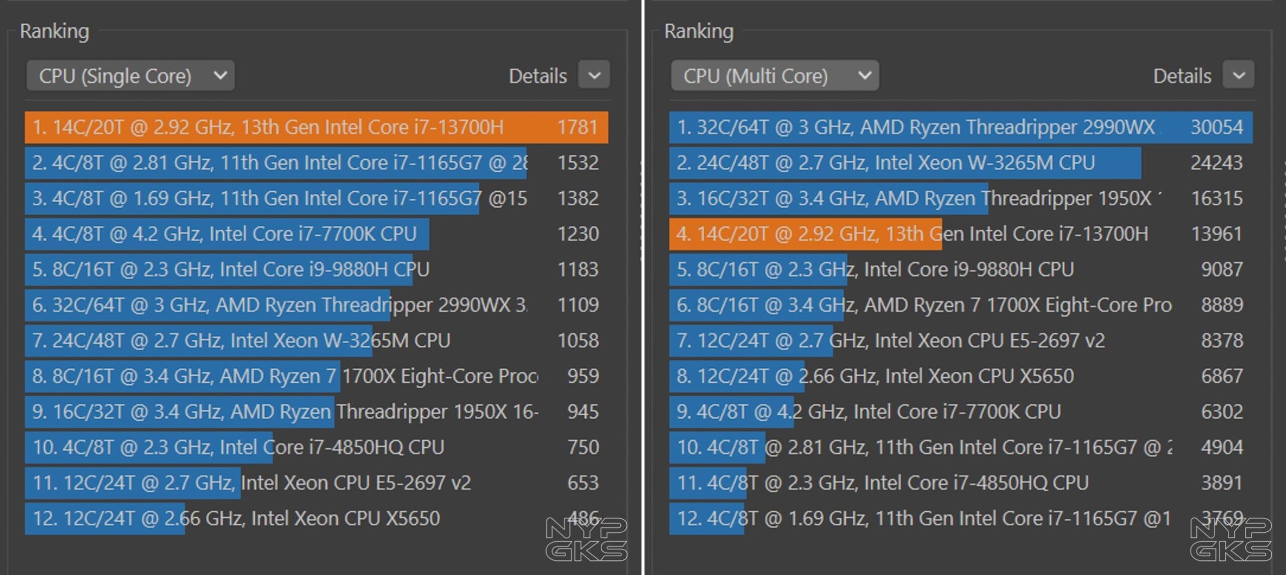Expand Details arrow in Multi Core panel
1286x575 pixels.
1238,75
